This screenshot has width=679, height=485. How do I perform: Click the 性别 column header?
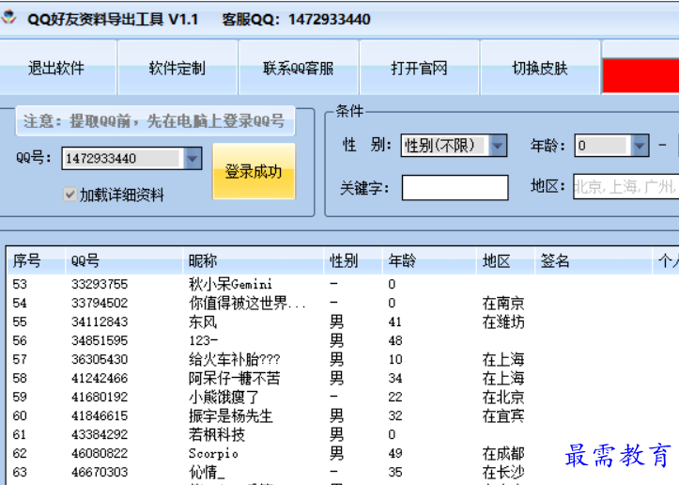pos(353,261)
